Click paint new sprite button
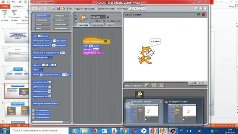 (147, 86)
